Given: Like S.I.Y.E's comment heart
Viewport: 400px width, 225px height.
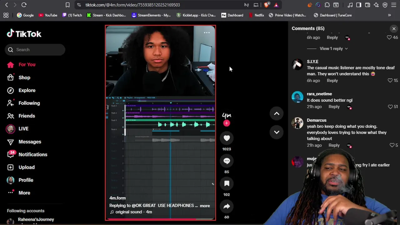Looking at the screenshot, I should coord(390,80).
